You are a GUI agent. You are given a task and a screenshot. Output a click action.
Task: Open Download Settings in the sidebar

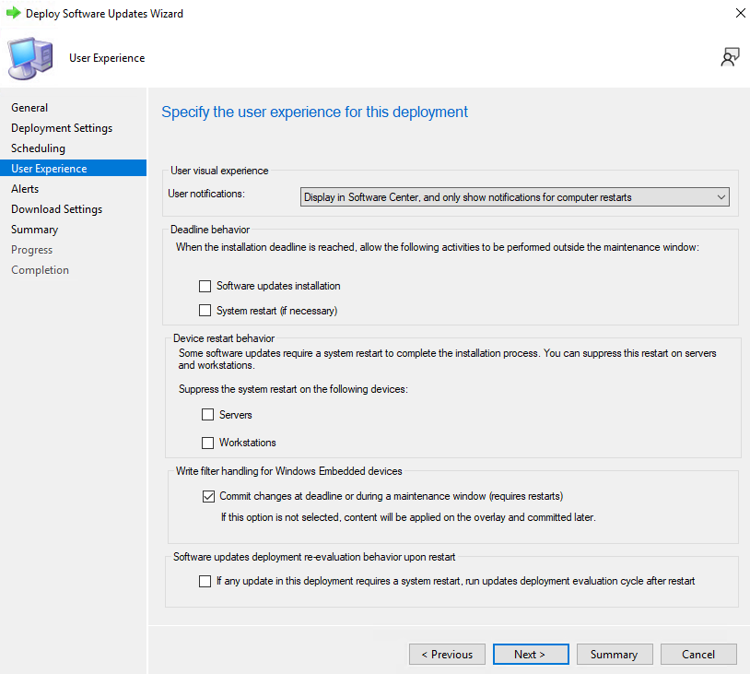(x=56, y=209)
